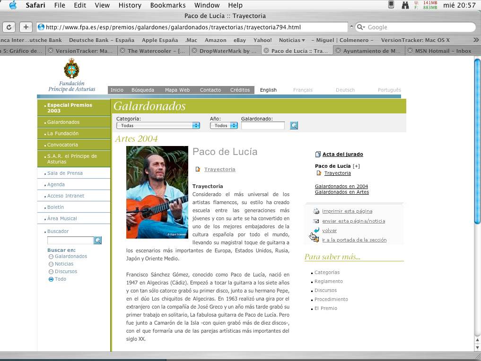Close the DropWaterMark tab
The width and height of the screenshot is (481, 361).
click(194, 51)
